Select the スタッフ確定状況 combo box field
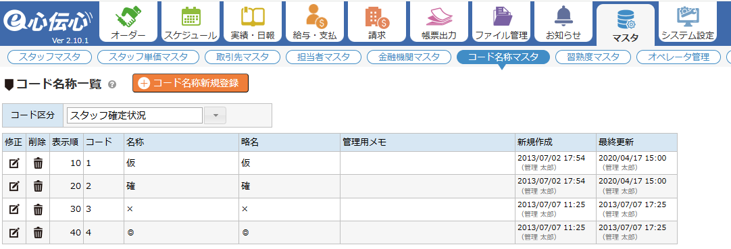Image resolution: width=731 pixels, height=249 pixels. pyautogui.click(x=134, y=116)
